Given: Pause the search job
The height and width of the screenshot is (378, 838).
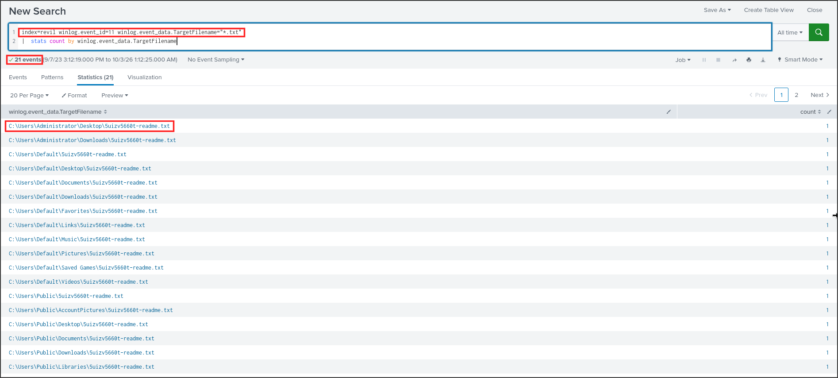Looking at the screenshot, I should (704, 60).
